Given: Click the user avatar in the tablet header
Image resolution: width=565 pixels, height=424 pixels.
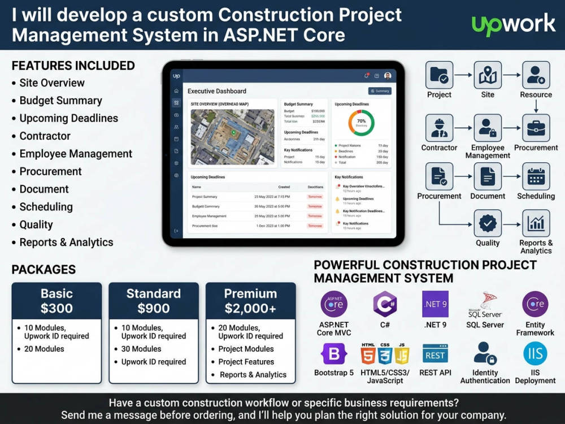Looking at the screenshot, I should coord(388,76).
